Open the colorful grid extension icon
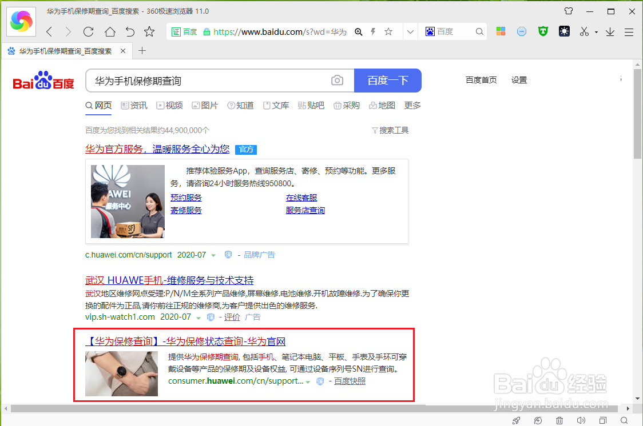Image resolution: width=643 pixels, height=426 pixels. pyautogui.click(x=501, y=31)
